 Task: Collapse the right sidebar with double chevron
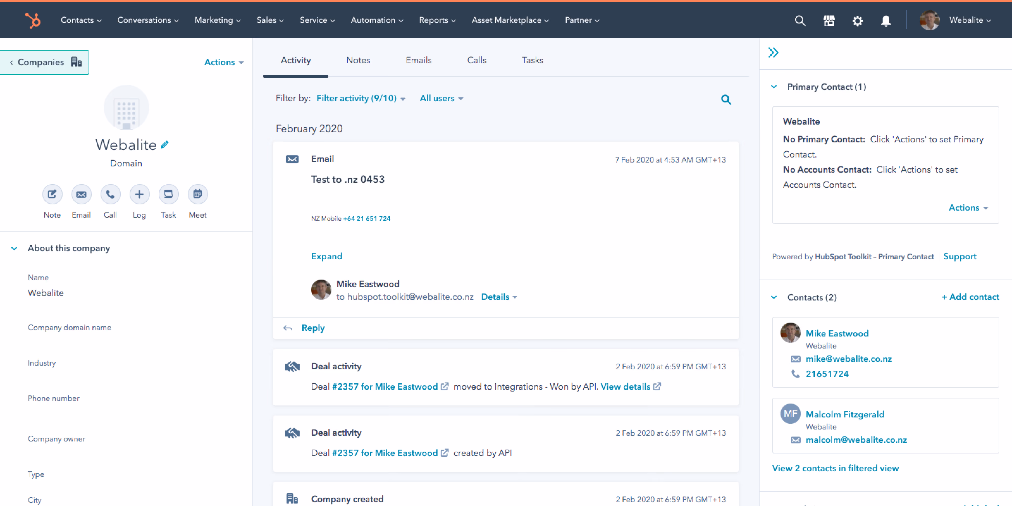point(773,53)
